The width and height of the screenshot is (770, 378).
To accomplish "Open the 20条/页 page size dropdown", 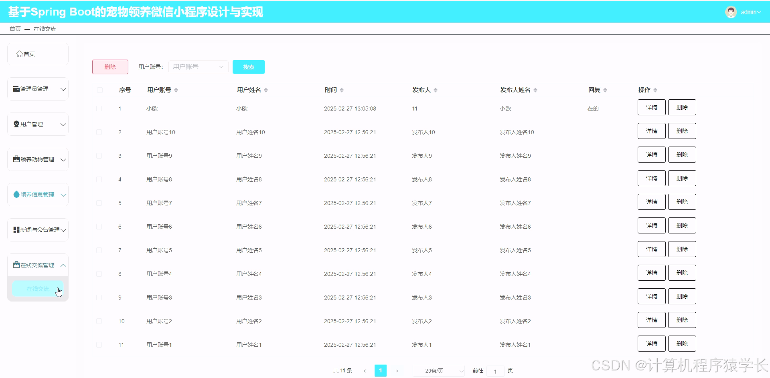I will (x=438, y=371).
